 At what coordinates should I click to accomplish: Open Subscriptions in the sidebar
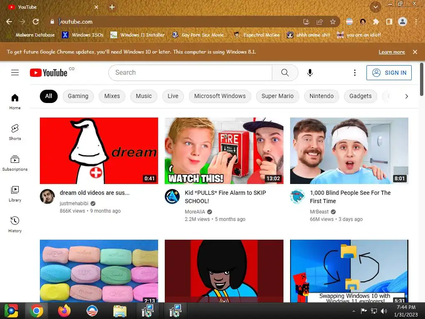pyautogui.click(x=15, y=163)
